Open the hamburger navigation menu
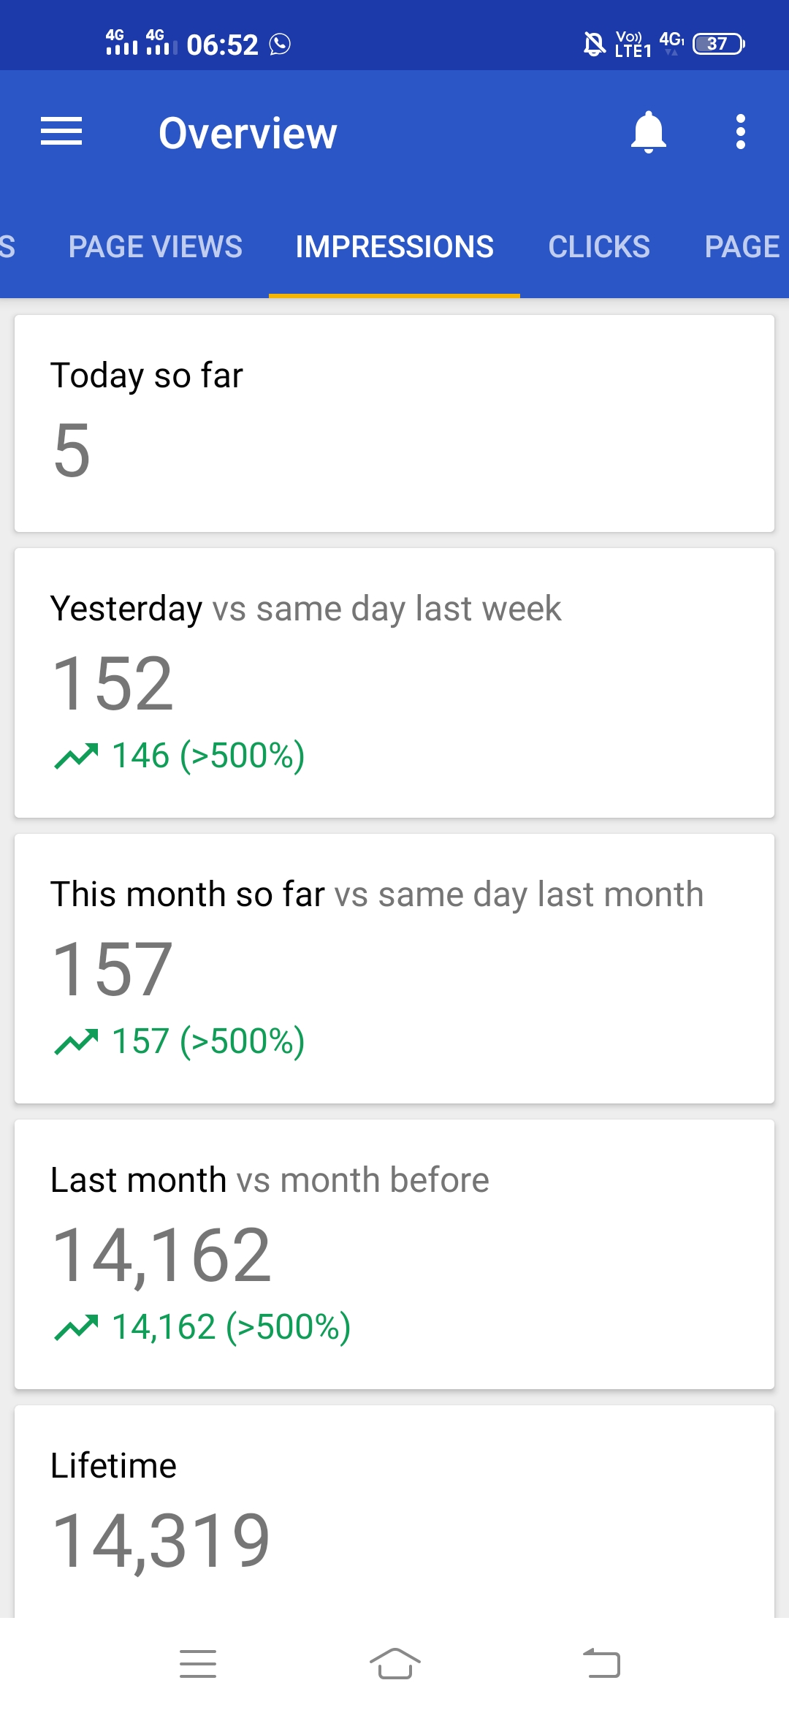This screenshot has height=1710, width=789. (x=61, y=132)
